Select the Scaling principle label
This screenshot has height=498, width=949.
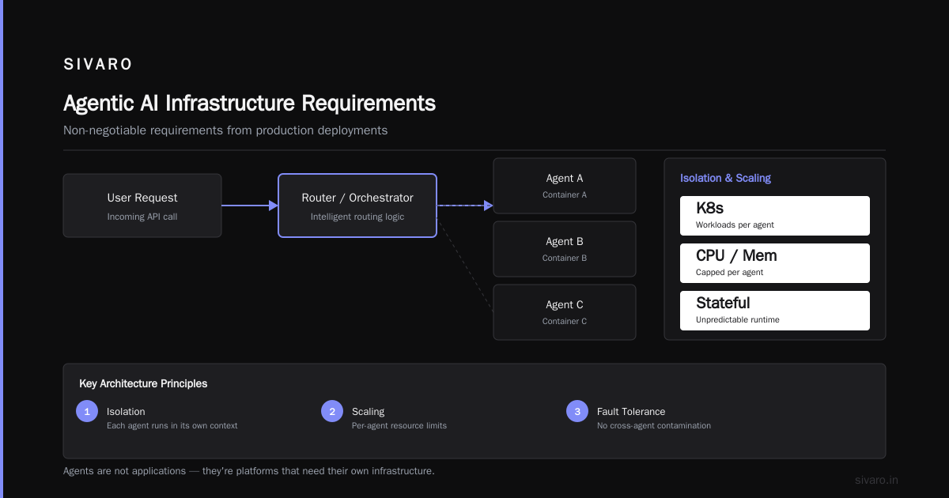click(368, 411)
